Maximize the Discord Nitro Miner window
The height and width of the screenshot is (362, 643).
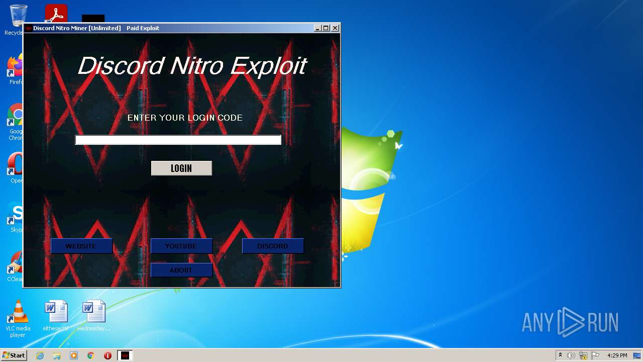point(326,28)
